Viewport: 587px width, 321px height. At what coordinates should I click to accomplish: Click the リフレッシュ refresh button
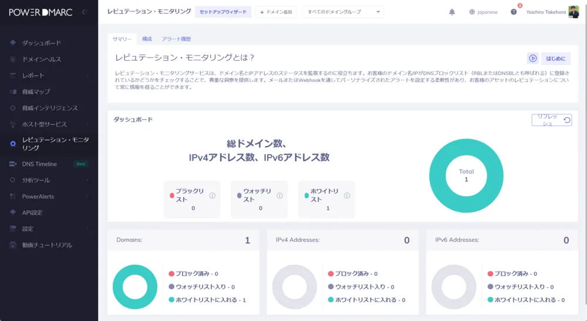(551, 120)
